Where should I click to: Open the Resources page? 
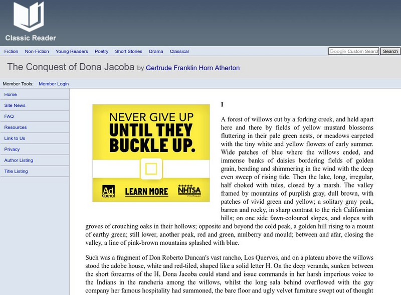tap(16, 127)
